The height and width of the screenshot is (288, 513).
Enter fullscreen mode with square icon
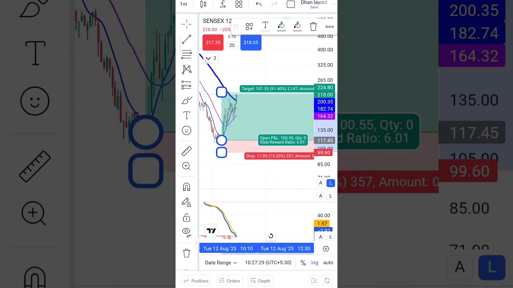tap(291, 4)
